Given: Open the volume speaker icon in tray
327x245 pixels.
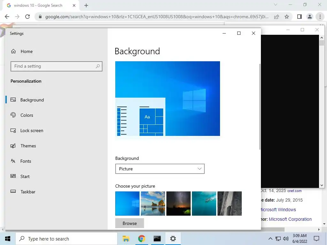Looking at the screenshot, I should [x=286, y=239].
